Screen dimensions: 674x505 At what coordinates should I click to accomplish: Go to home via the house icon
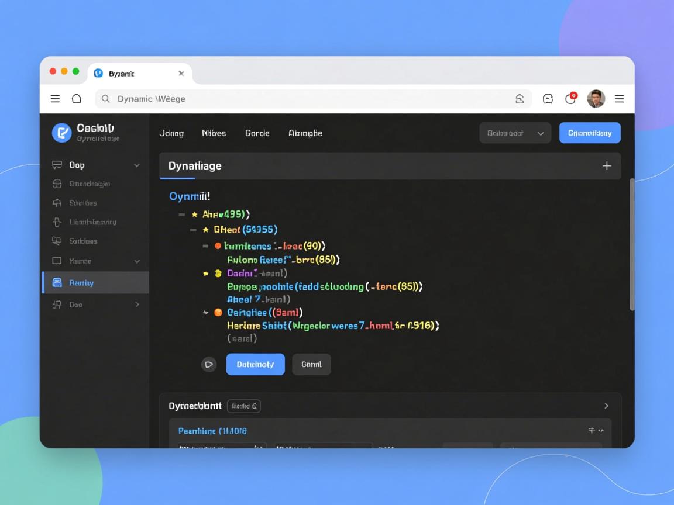(x=77, y=99)
